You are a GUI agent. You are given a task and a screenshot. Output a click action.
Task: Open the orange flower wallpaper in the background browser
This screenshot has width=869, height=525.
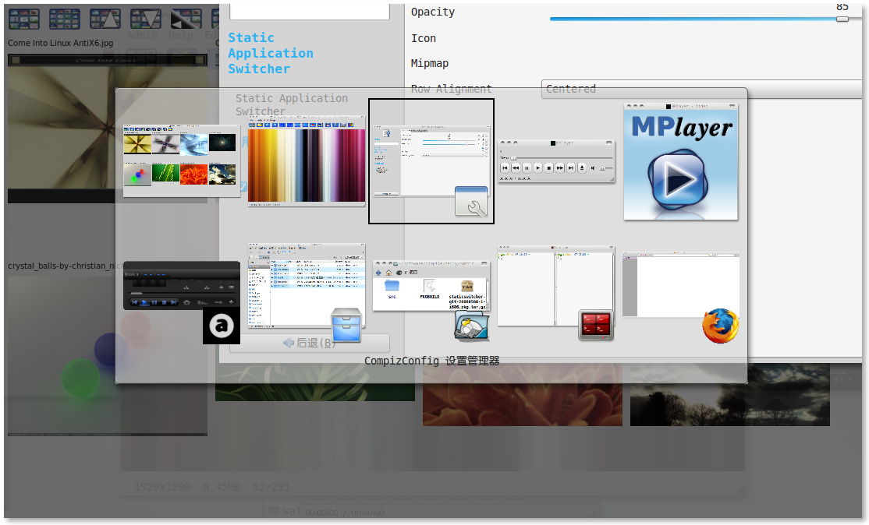point(522,395)
